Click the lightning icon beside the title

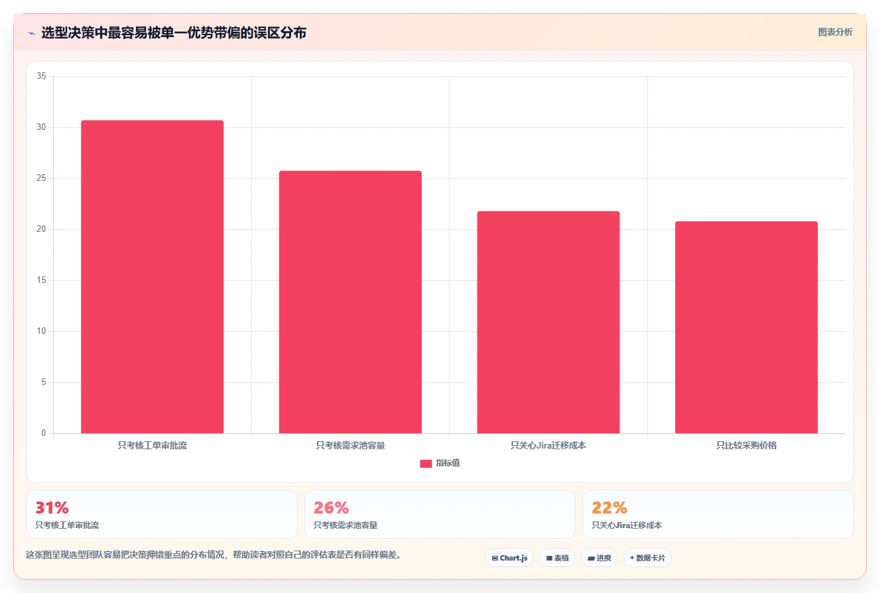[31, 32]
